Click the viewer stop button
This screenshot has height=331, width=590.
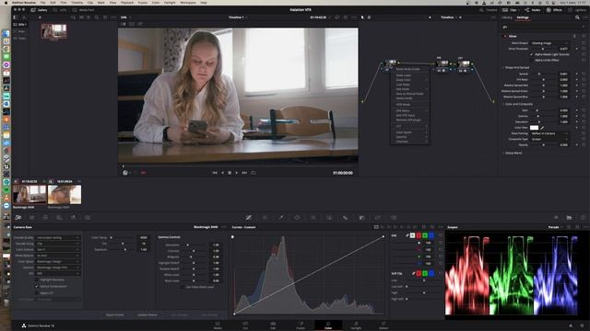click(x=230, y=173)
